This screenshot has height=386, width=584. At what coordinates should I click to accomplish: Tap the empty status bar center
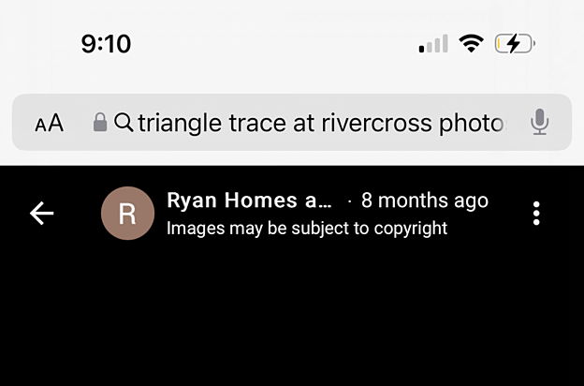point(275,44)
